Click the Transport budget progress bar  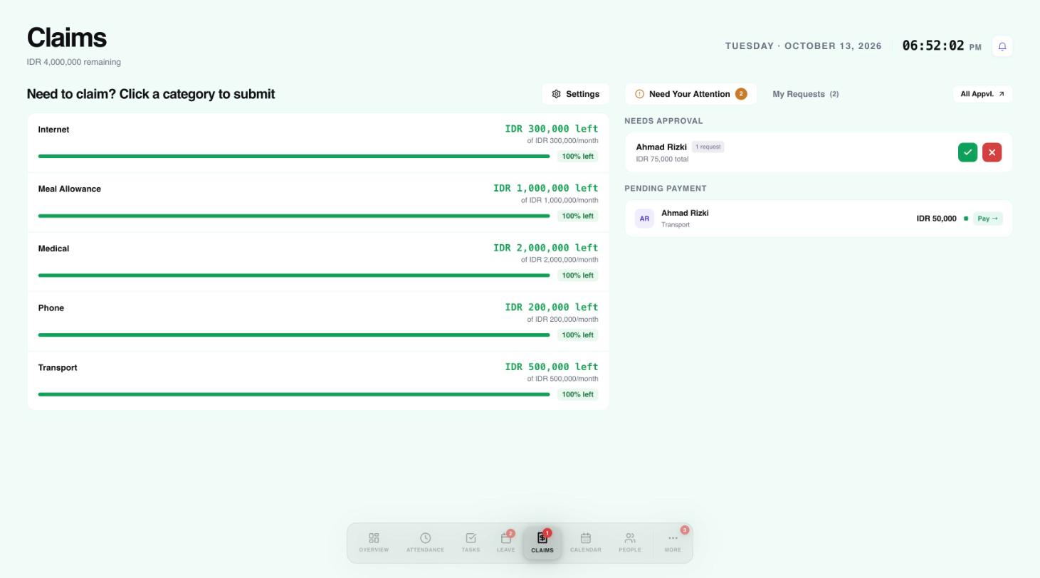[294, 394]
